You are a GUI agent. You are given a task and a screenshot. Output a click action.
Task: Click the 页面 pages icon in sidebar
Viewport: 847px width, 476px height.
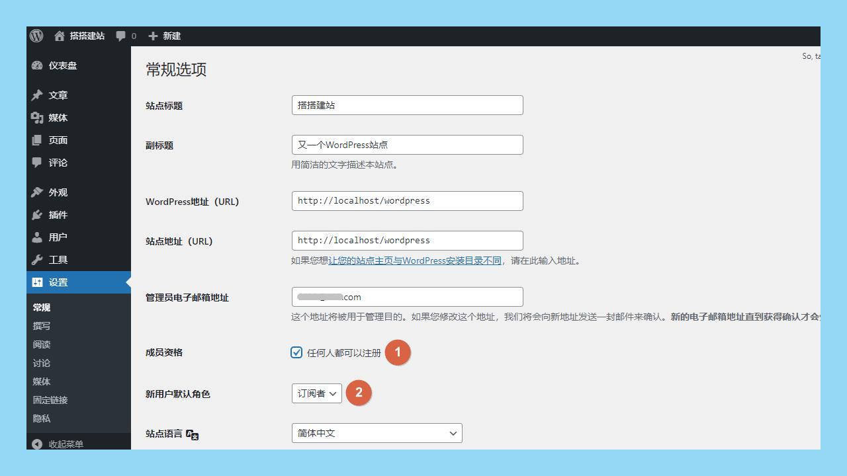click(36, 139)
